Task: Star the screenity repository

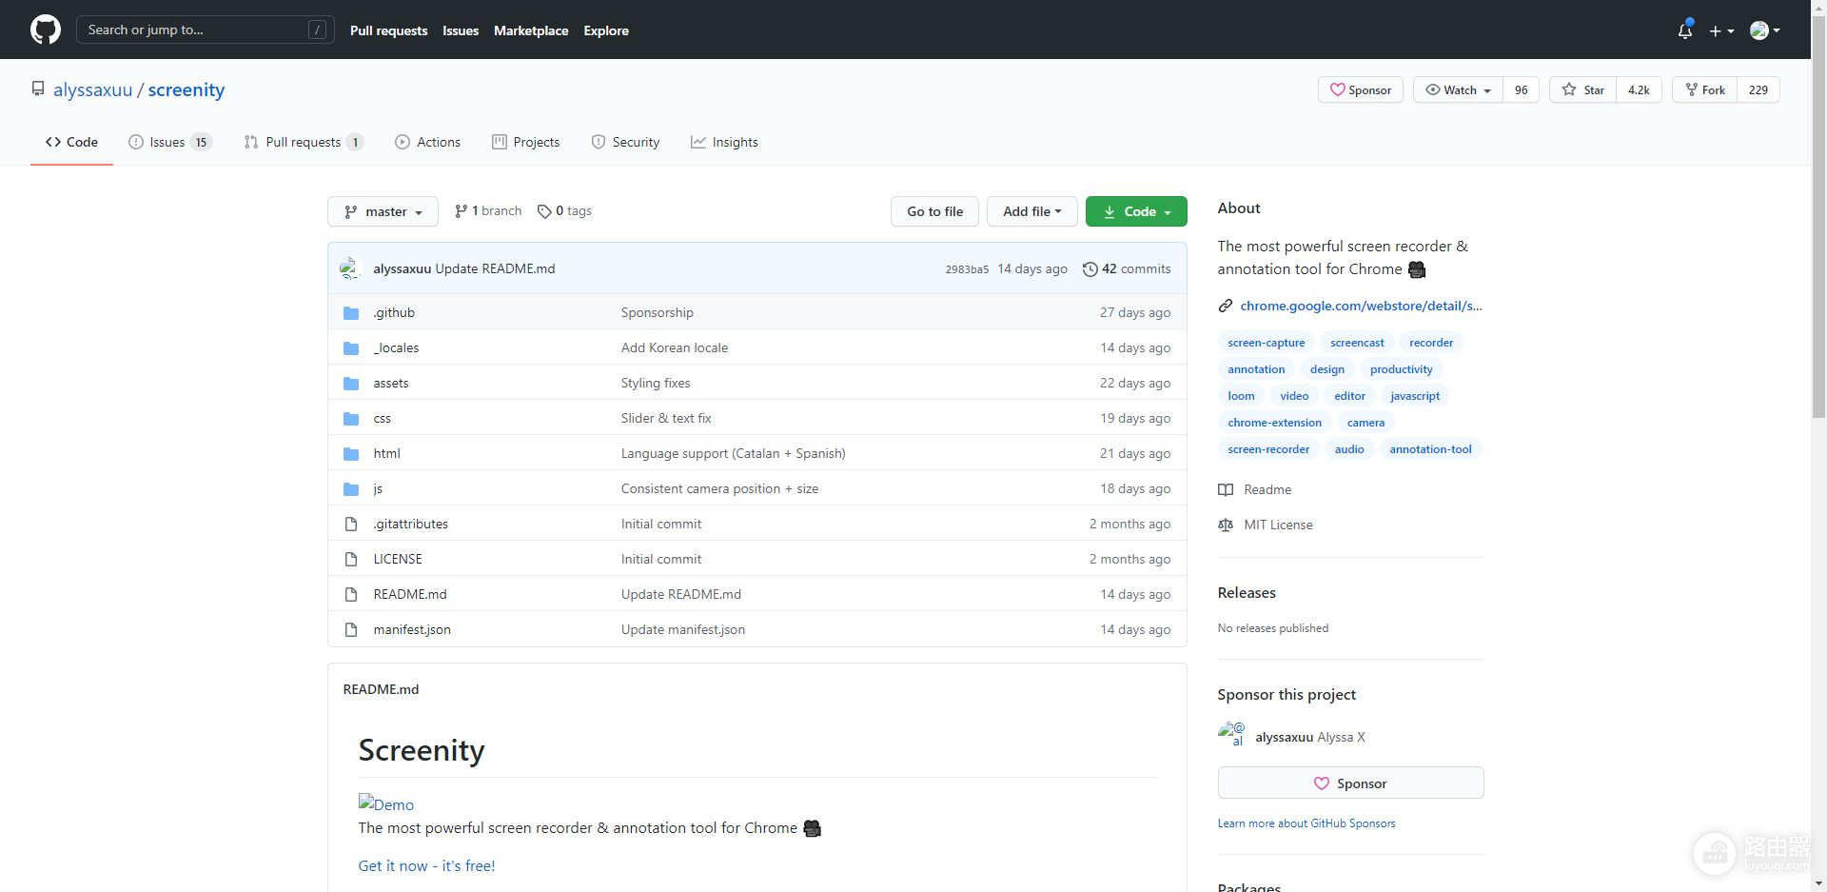Action: (1583, 89)
